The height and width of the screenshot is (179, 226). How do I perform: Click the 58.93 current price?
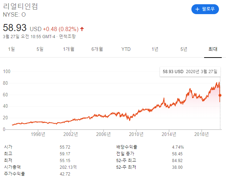pos(15,28)
